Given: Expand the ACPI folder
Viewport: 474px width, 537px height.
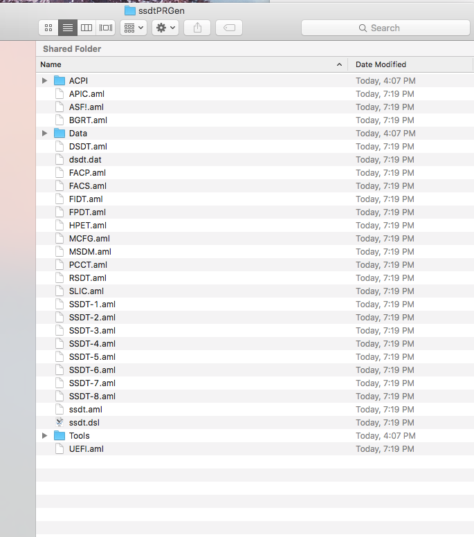Looking at the screenshot, I should click(x=45, y=81).
